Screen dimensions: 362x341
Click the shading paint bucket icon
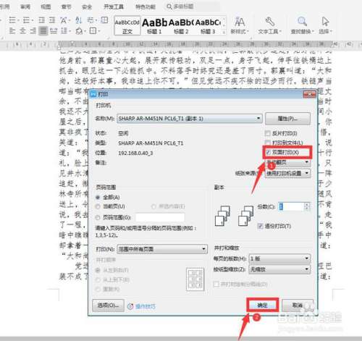pyautogui.click(x=80, y=30)
